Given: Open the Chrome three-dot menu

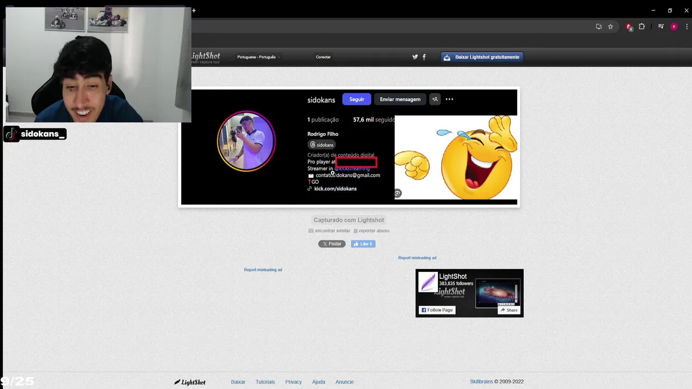Looking at the screenshot, I should [x=686, y=26].
